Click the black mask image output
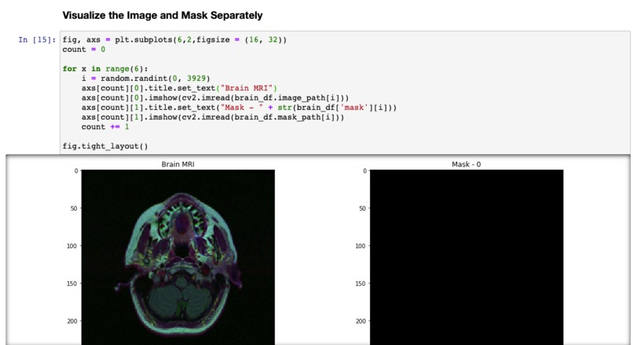The width and height of the screenshot is (633, 345). click(467, 257)
